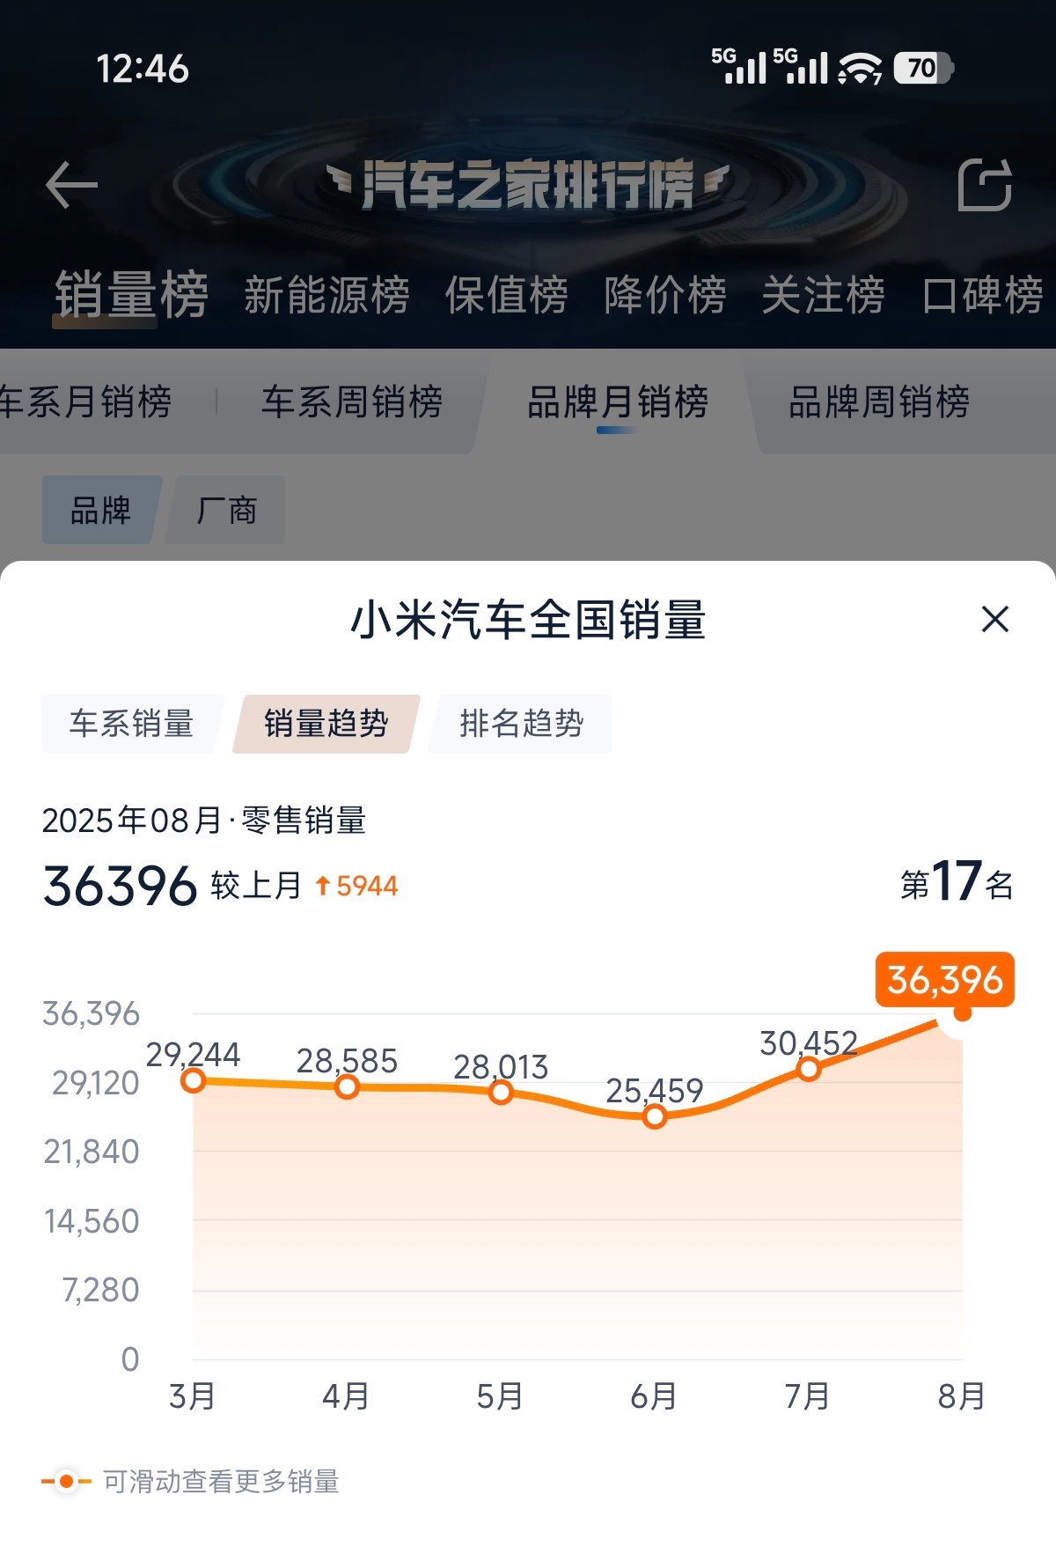Tap the 36396 monthly sales figure
Image resolution: width=1056 pixels, height=1561 pixels.
click(120, 886)
